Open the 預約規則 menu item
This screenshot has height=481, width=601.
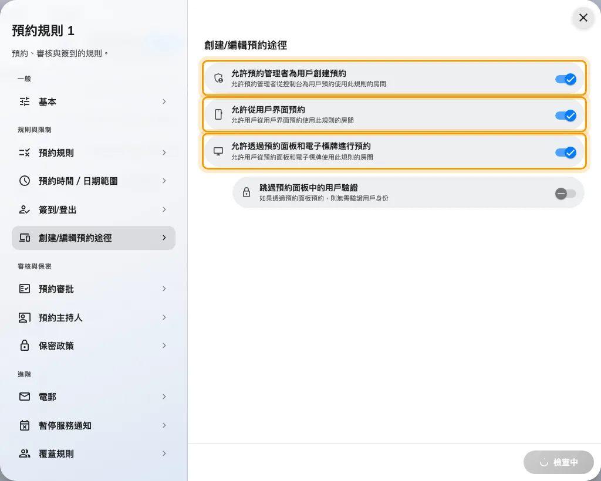click(x=93, y=153)
